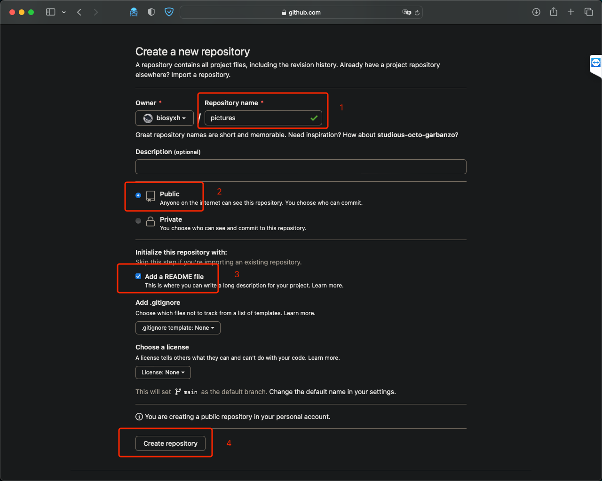This screenshot has width=602, height=481.
Task: Click the Safari sidebar icon
Action: coord(50,12)
